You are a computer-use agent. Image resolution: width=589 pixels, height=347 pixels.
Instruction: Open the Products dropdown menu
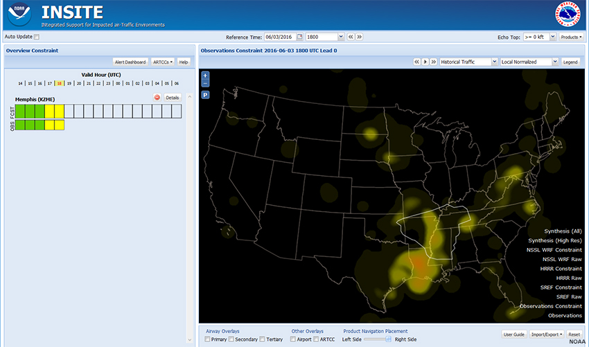572,37
